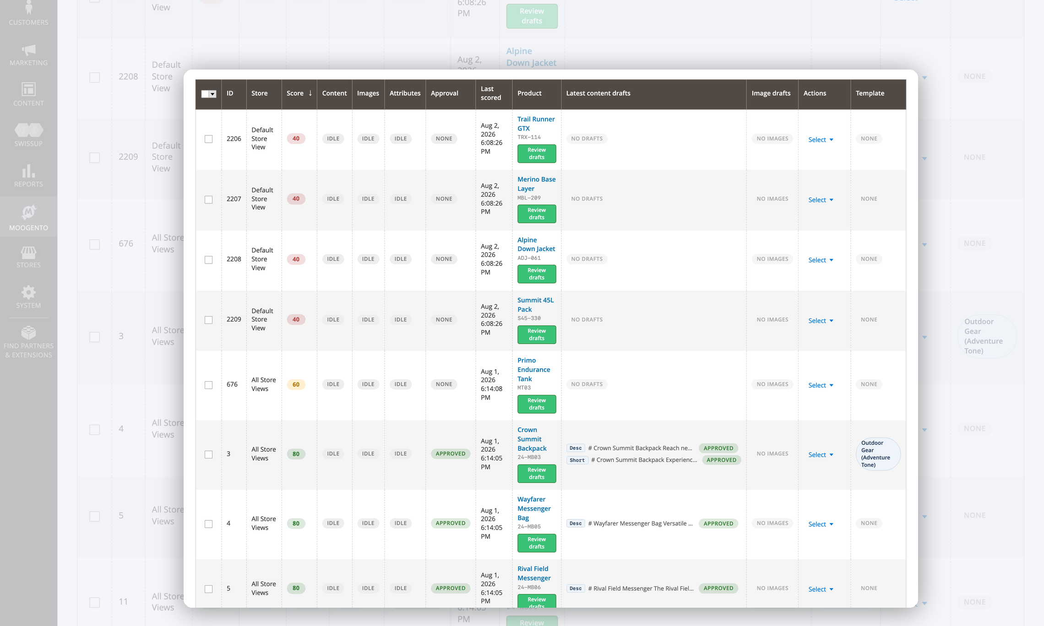1044x626 pixels.
Task: Sort by the Template column header
Action: click(878, 93)
